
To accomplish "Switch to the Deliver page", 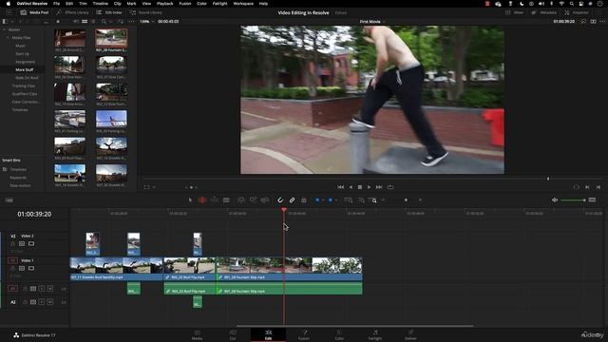I will [410, 335].
